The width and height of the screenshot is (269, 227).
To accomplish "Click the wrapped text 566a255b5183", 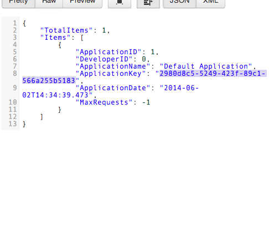I will [x=49, y=81].
